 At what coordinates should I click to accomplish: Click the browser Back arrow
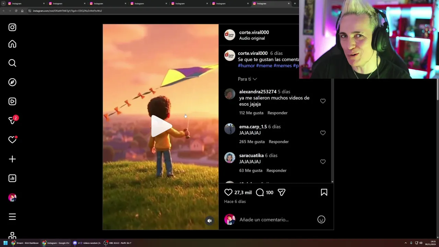point(3,11)
